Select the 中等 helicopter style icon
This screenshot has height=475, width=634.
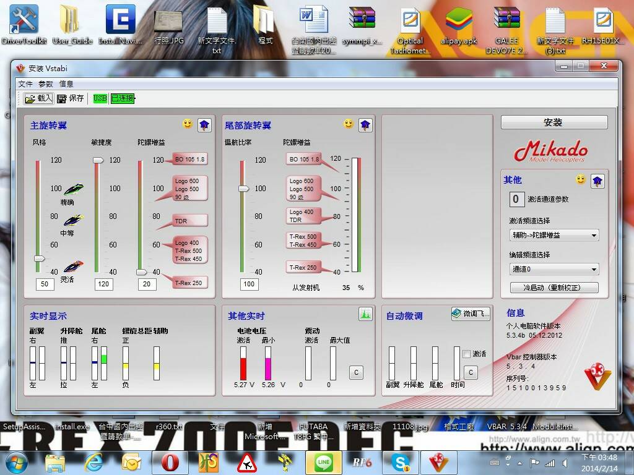click(x=73, y=220)
